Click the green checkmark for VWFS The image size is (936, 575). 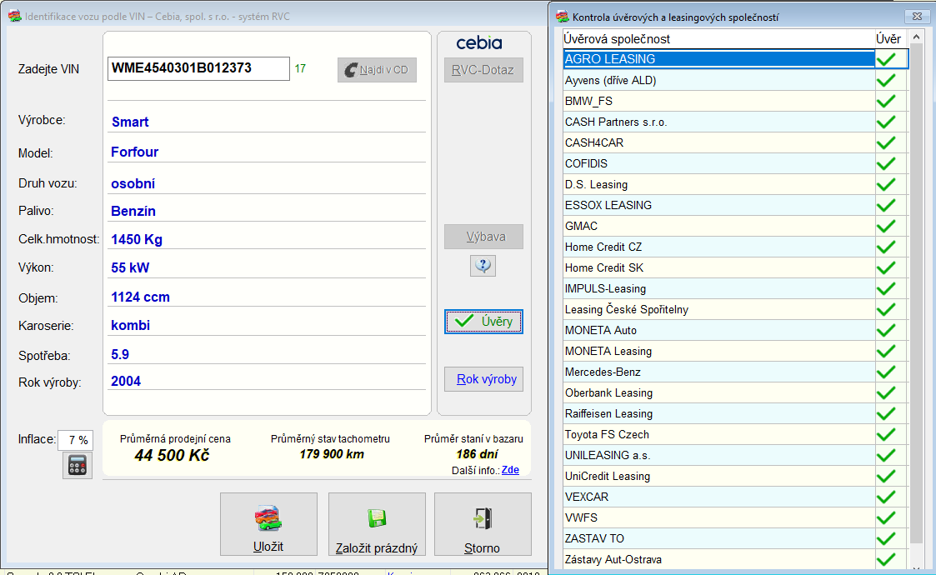click(x=887, y=517)
